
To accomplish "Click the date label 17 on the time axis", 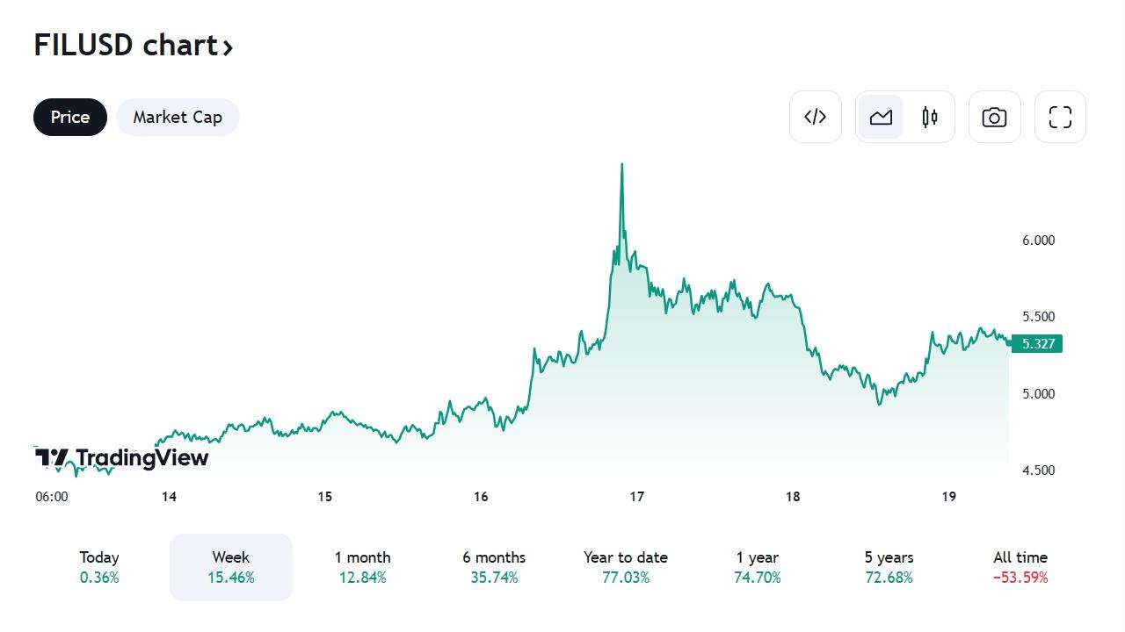I will [x=636, y=497].
